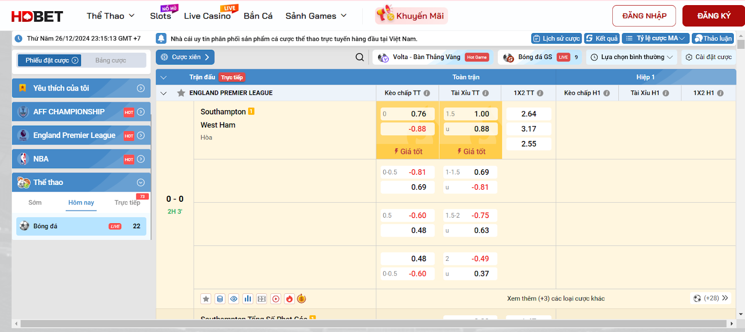
Task: Click the eye view icon under match
Action: (234, 299)
